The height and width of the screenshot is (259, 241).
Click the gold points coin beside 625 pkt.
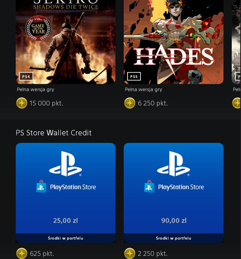coord(22,253)
